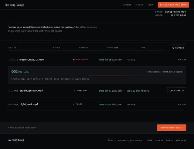Image resolution: width=194 pixels, height=149 pixels.
Task: Click the orange square PROCESSING status icon
Action: 74,60
